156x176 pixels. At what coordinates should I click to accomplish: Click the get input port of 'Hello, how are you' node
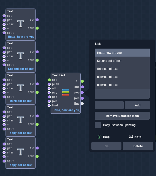pos(4,20)
